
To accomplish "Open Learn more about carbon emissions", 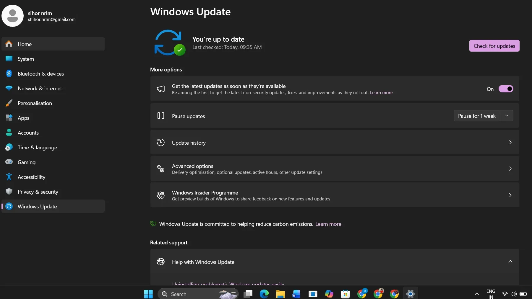I will coord(328,224).
